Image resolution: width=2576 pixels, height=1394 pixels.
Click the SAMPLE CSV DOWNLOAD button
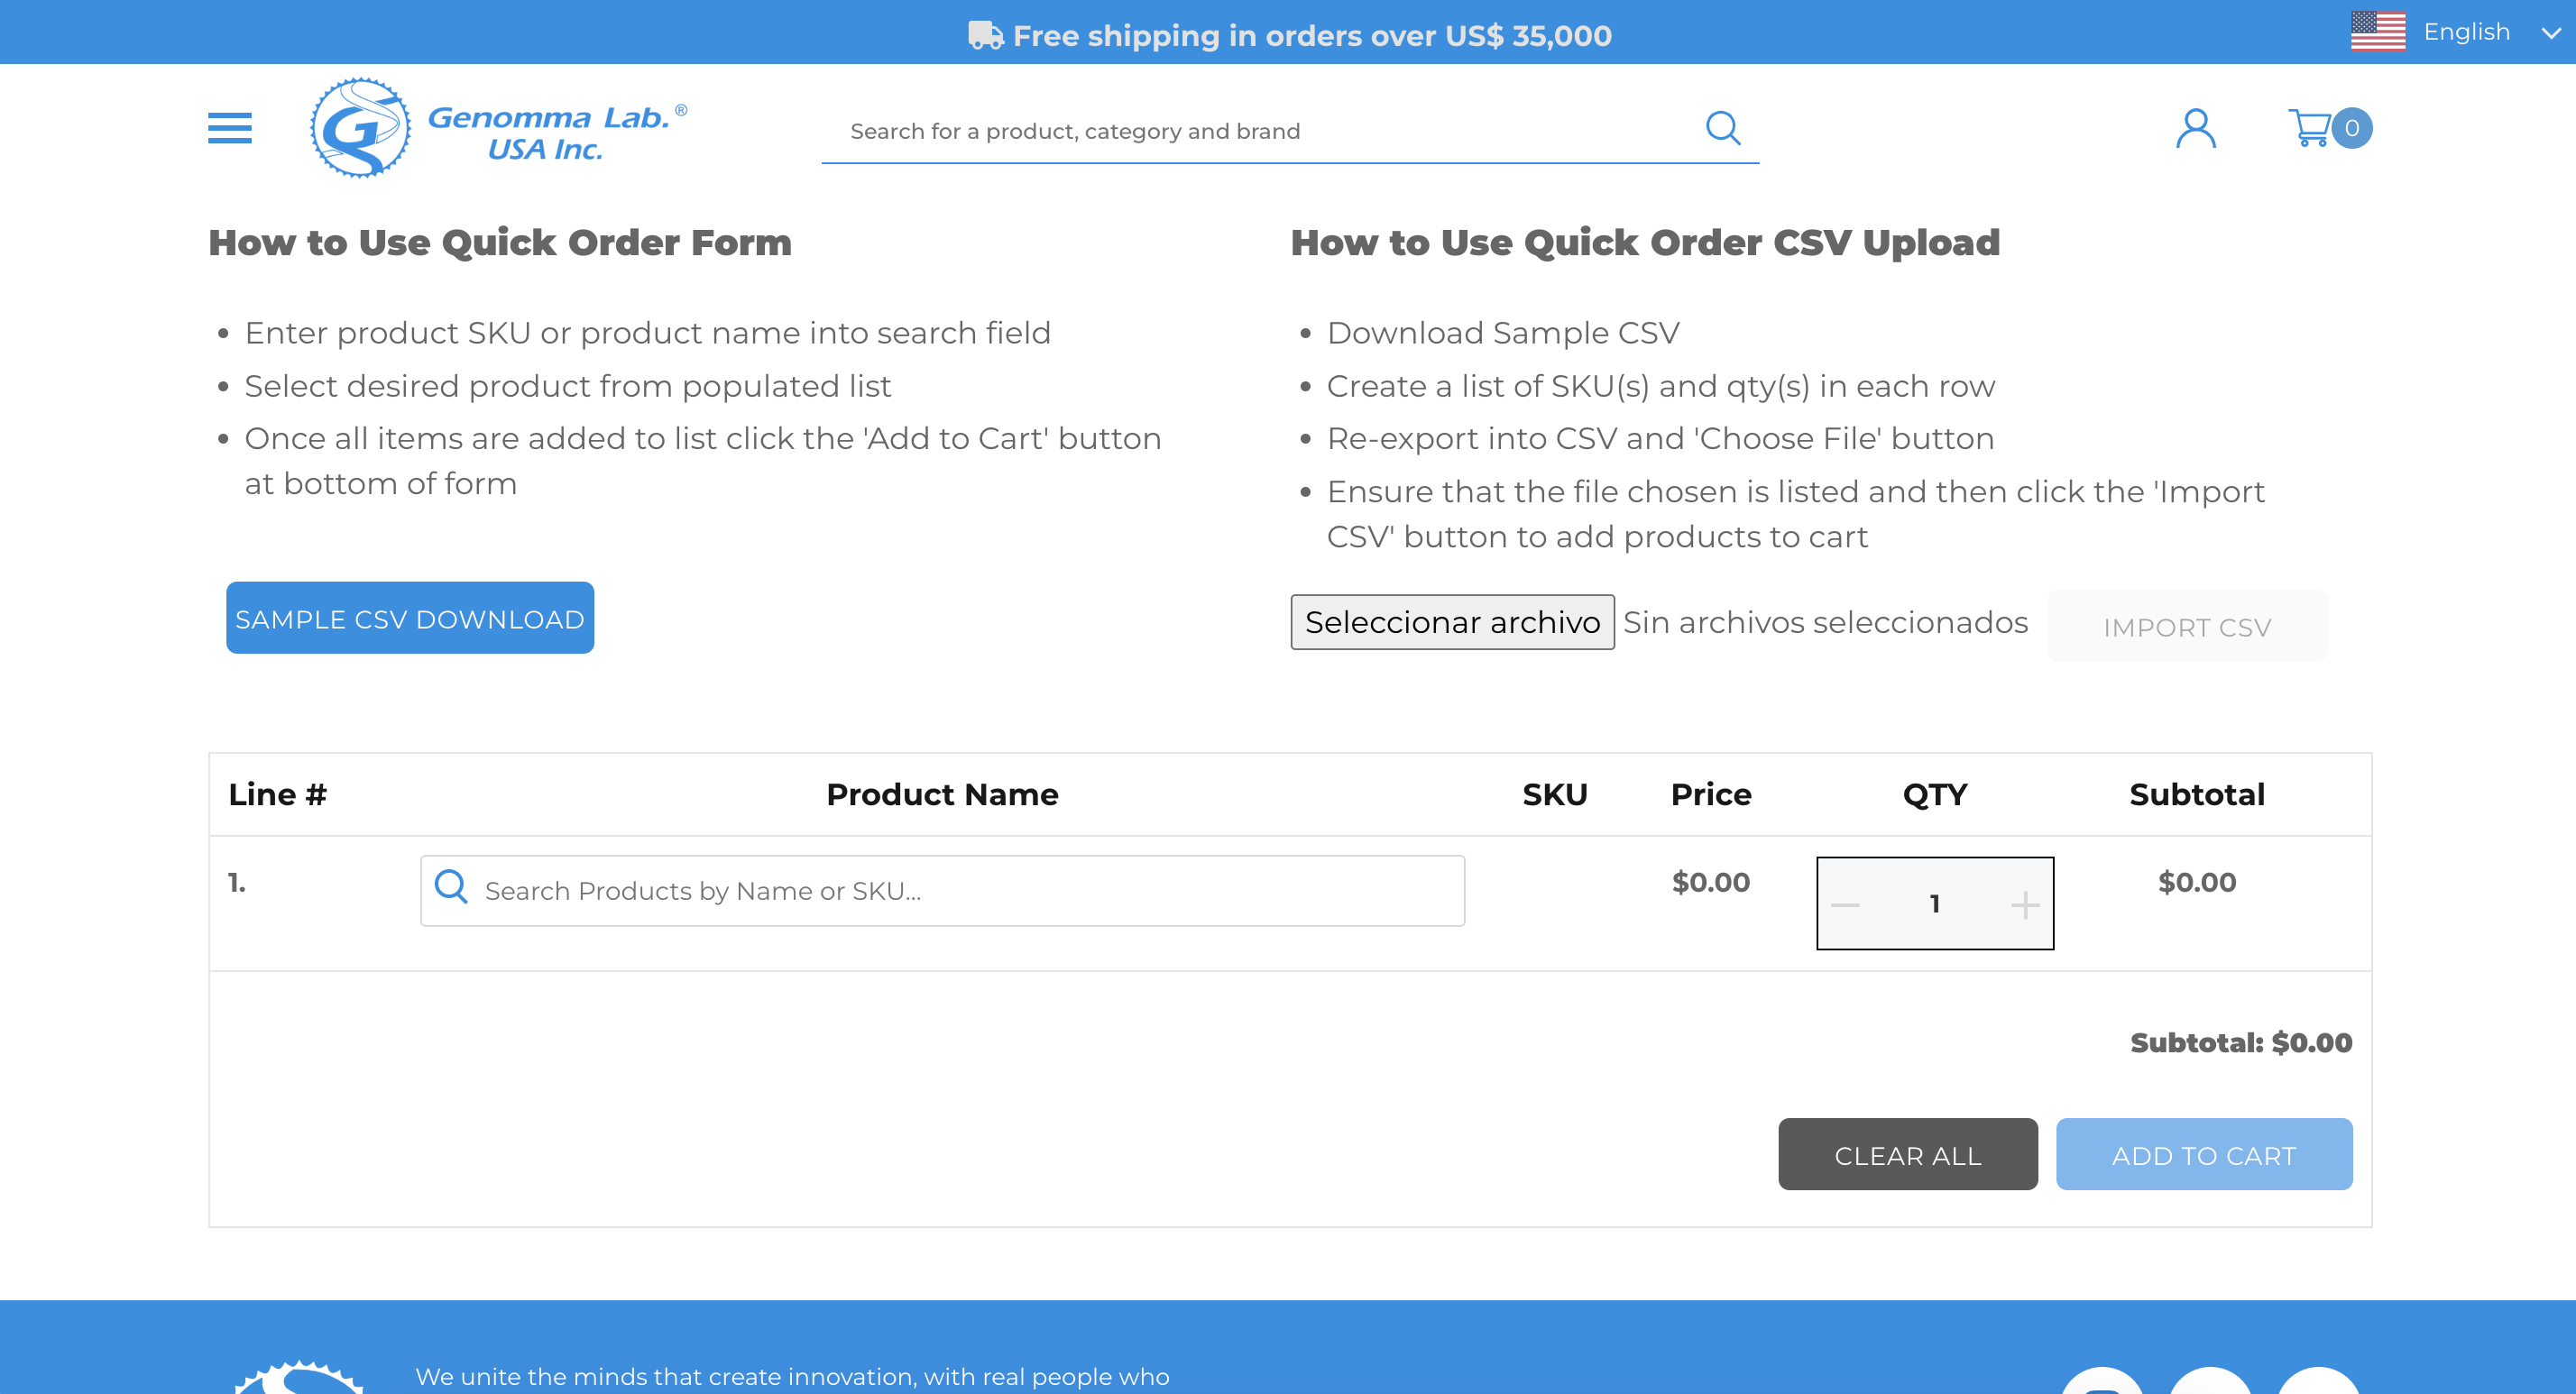click(410, 618)
